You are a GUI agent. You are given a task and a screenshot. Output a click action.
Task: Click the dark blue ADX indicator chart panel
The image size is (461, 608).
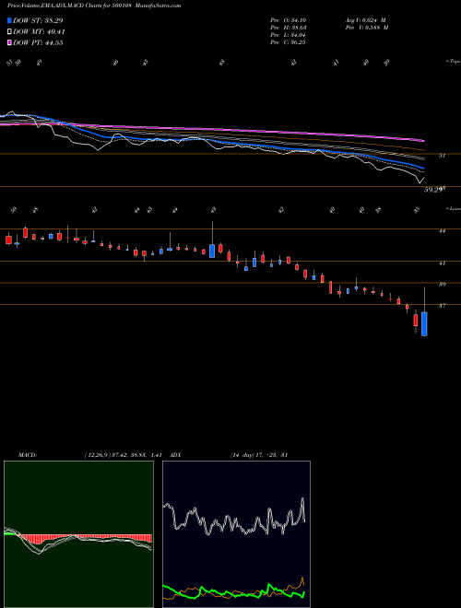236,534
